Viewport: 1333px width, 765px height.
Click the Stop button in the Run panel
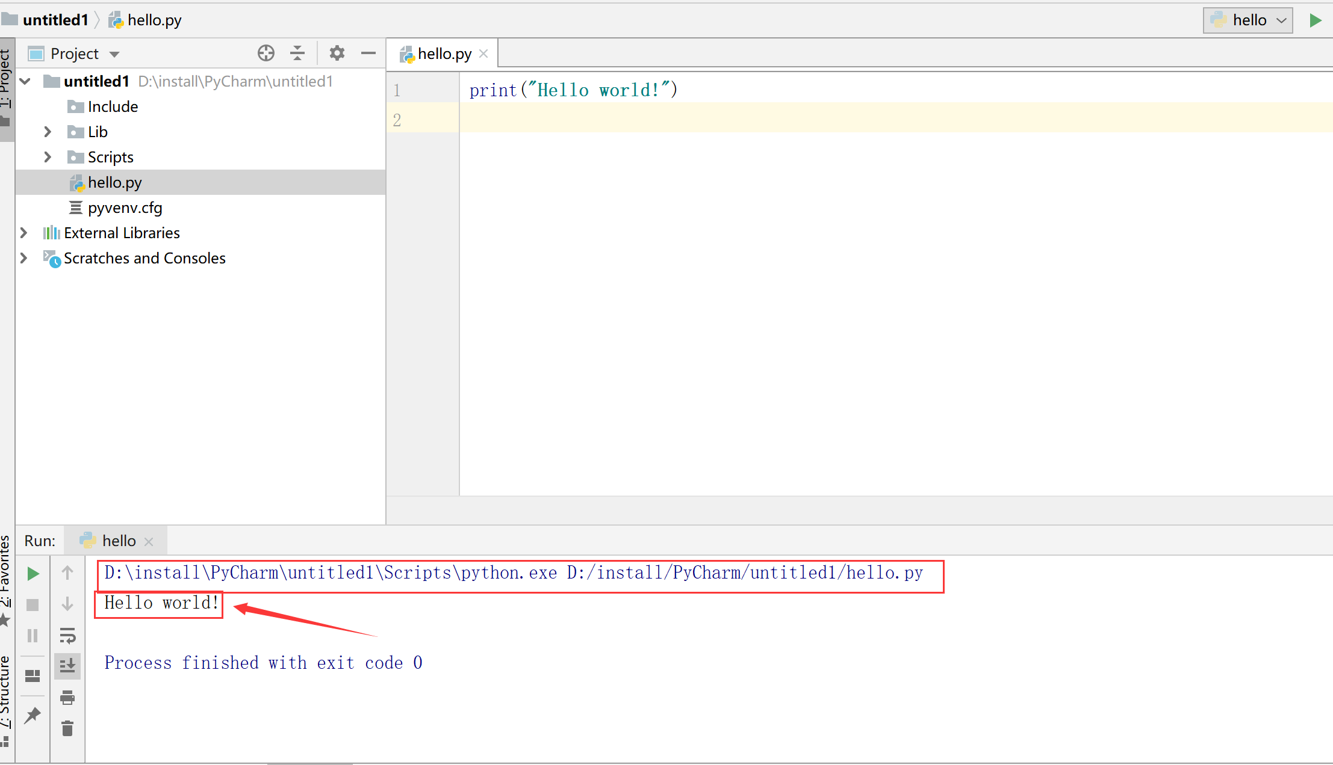33,605
